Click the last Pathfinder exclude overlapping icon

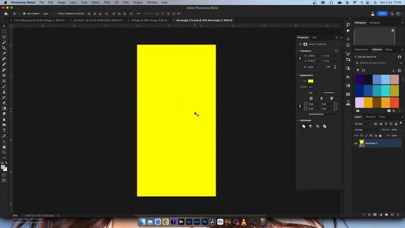coord(325,127)
